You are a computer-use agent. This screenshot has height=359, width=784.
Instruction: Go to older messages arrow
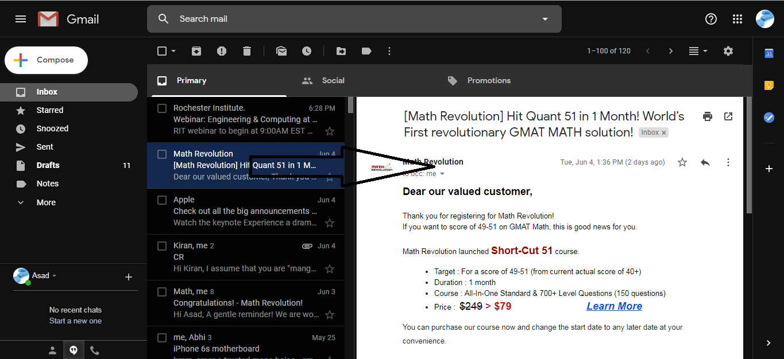click(x=671, y=51)
